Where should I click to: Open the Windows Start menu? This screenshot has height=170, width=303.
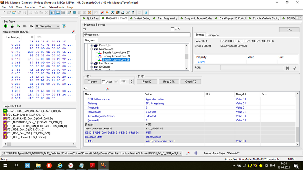coord(5,166)
